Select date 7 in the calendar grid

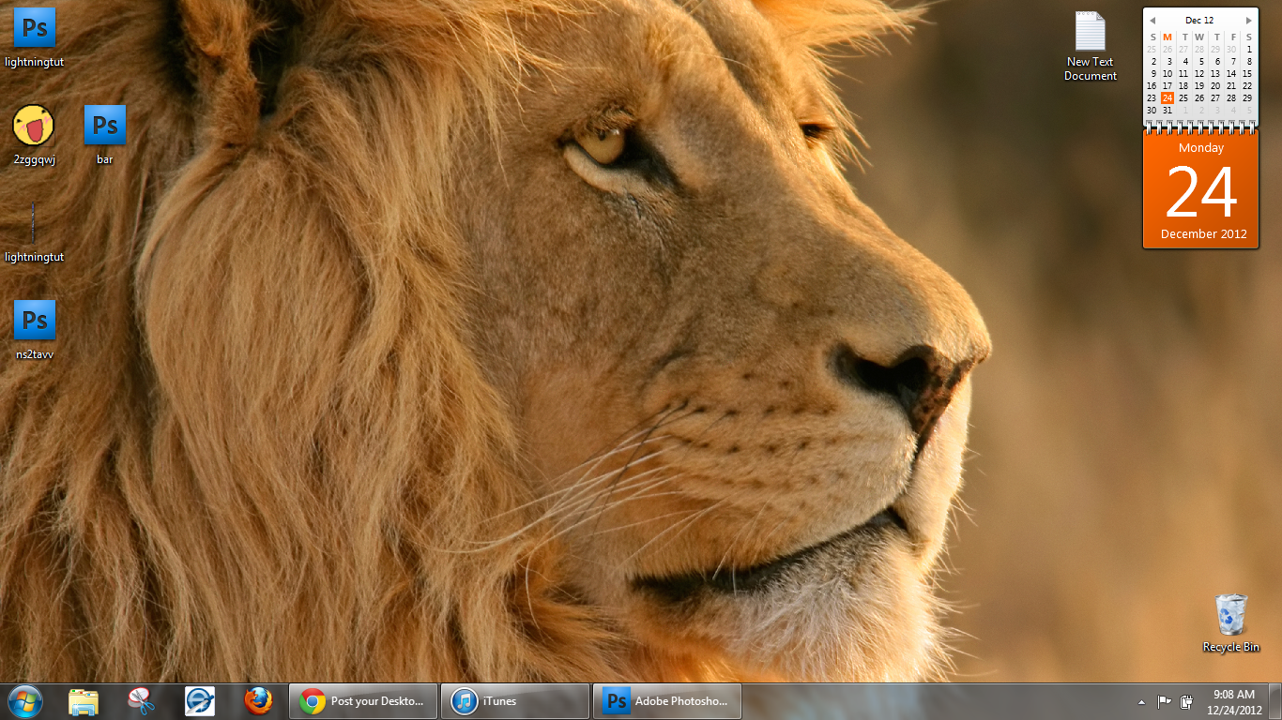tap(1231, 61)
